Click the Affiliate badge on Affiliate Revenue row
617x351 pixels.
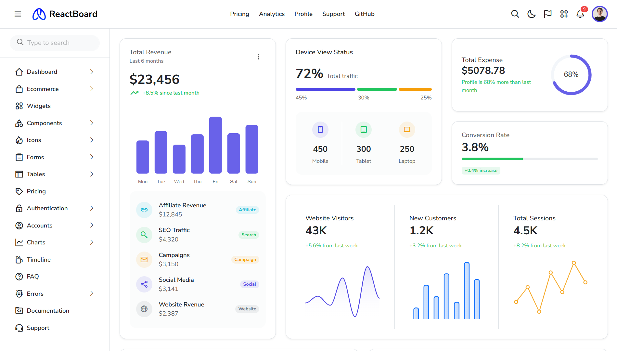coord(247,210)
